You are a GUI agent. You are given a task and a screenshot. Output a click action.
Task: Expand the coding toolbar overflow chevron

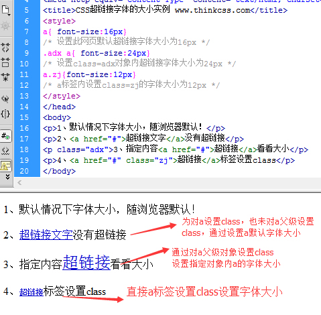pos(7,177)
